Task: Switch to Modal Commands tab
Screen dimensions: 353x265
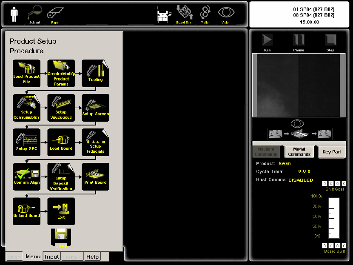Action: pos(299,152)
